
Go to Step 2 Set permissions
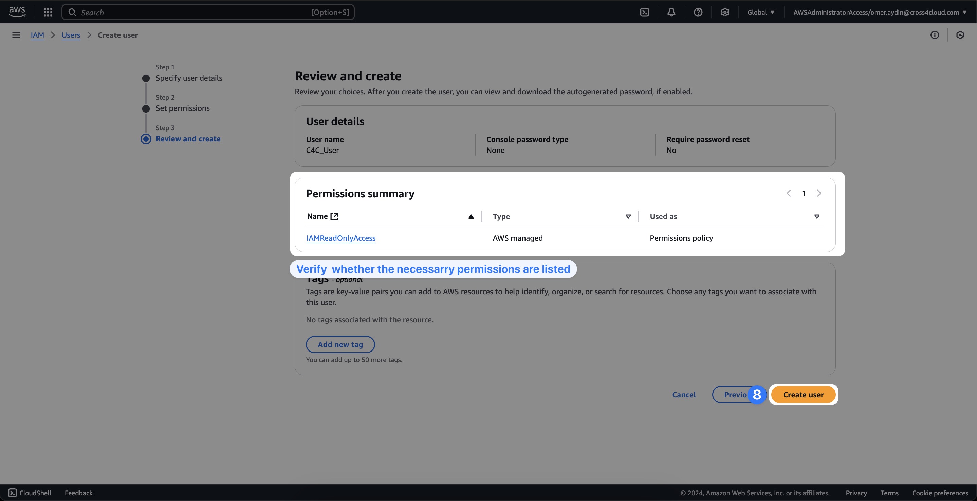point(182,108)
